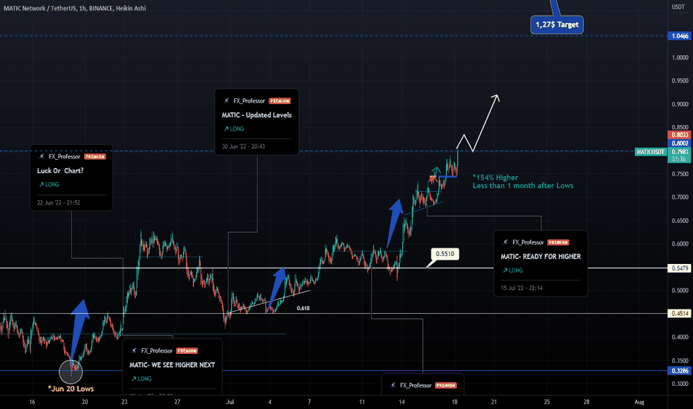Click the '22 Jun '22 - 21:52' date text

coord(58,202)
